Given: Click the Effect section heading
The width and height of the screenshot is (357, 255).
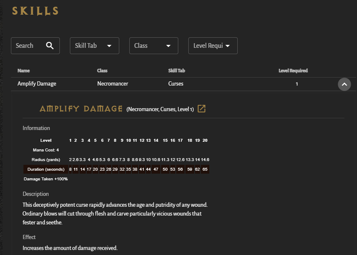Looking at the screenshot, I should pyautogui.click(x=29, y=237).
